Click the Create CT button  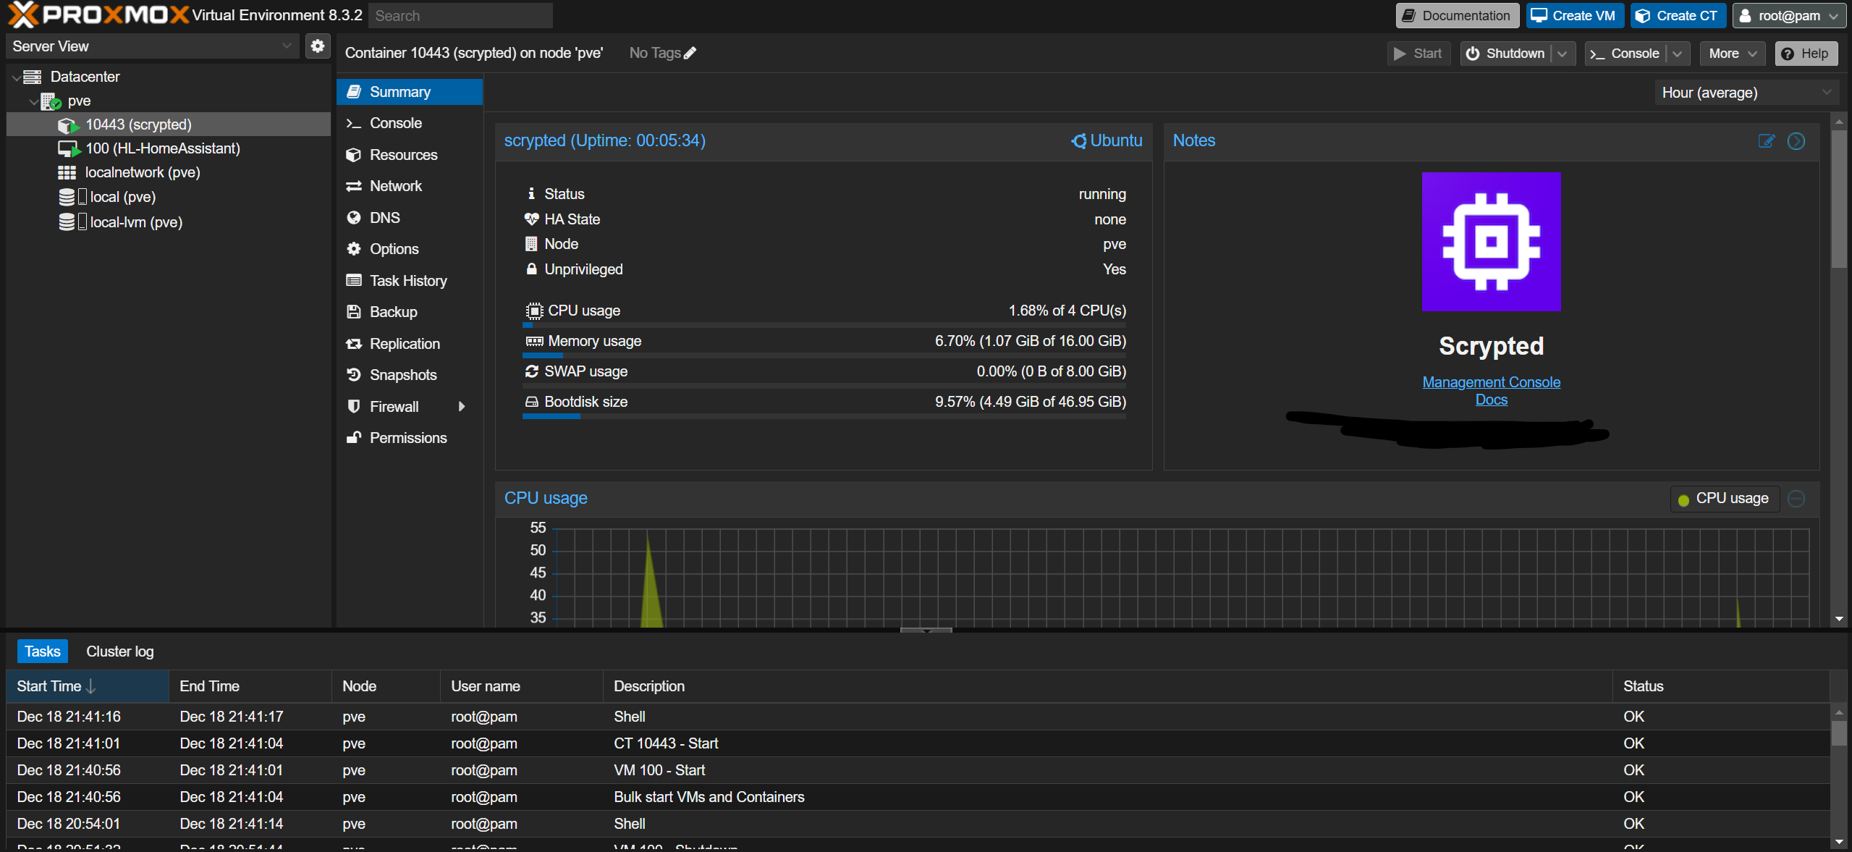(1678, 15)
